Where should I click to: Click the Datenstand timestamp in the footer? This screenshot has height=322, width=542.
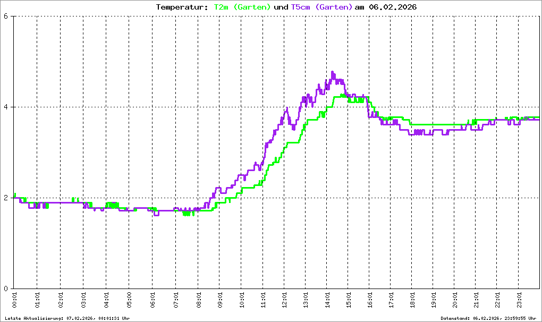(x=488, y=318)
